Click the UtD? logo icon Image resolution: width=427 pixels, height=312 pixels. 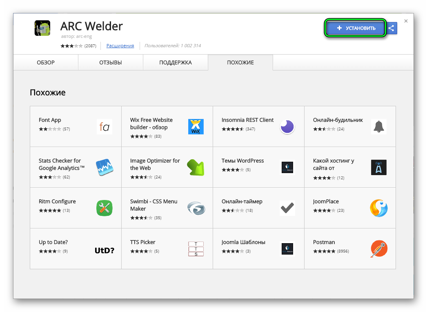pos(105,250)
